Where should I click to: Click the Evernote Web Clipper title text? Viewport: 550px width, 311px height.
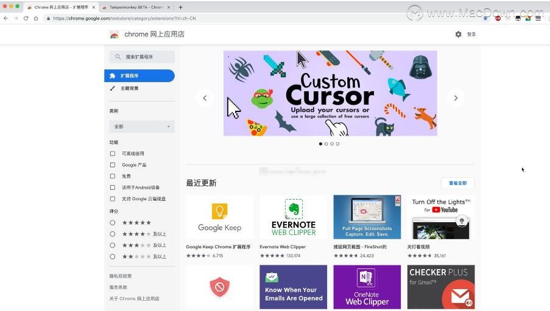point(283,247)
